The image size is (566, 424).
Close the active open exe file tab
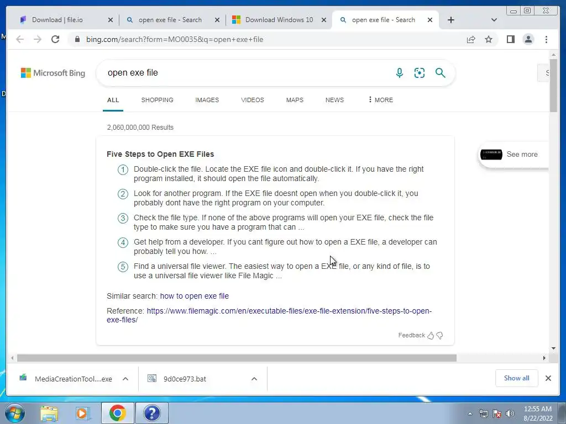[x=430, y=20]
